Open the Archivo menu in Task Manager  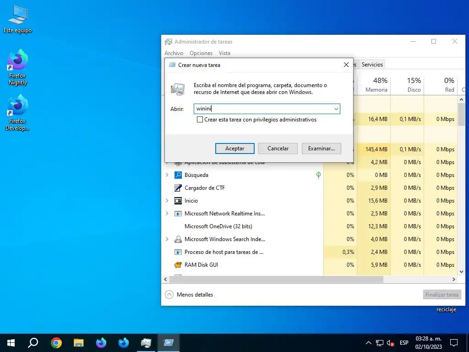click(x=174, y=53)
